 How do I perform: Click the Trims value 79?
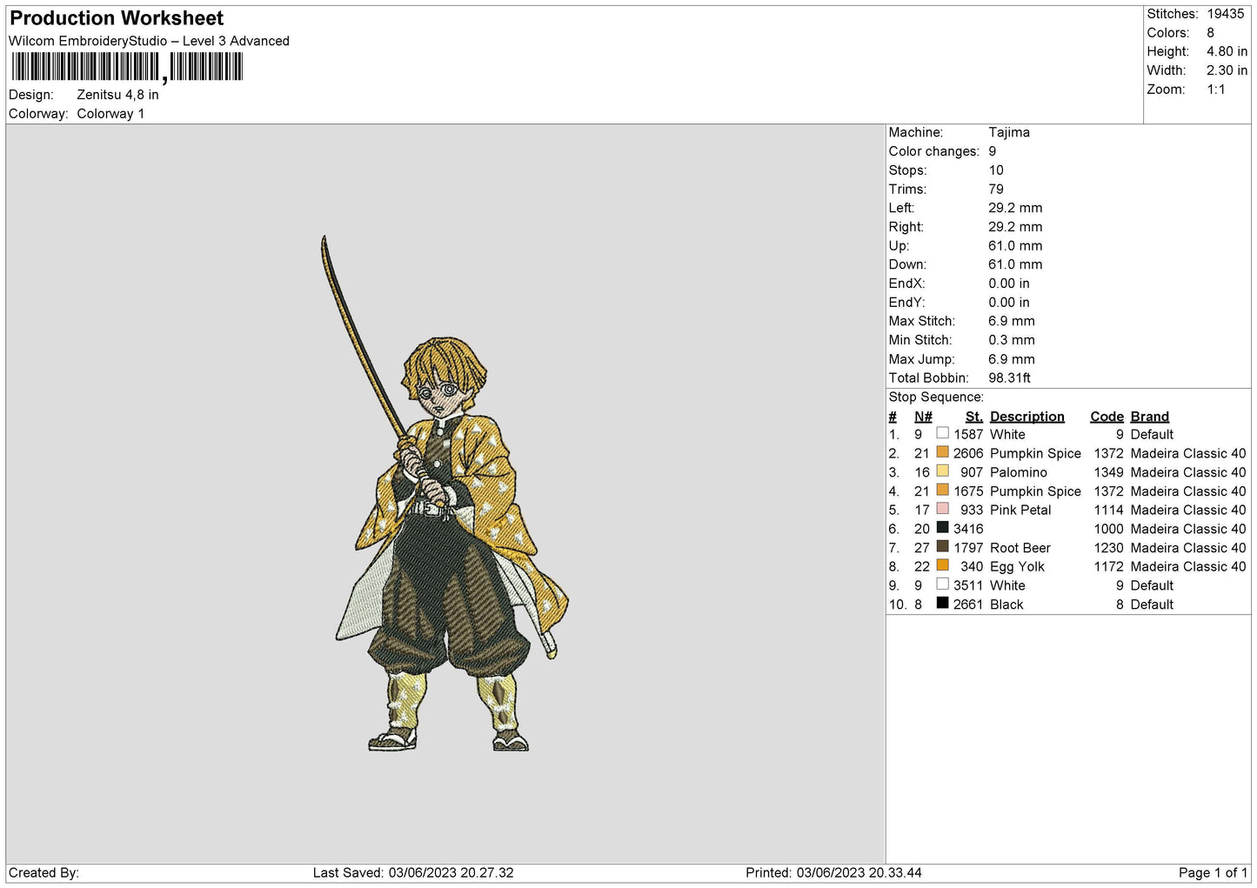pos(996,189)
